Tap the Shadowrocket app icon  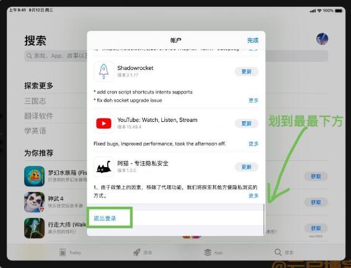coord(104,71)
